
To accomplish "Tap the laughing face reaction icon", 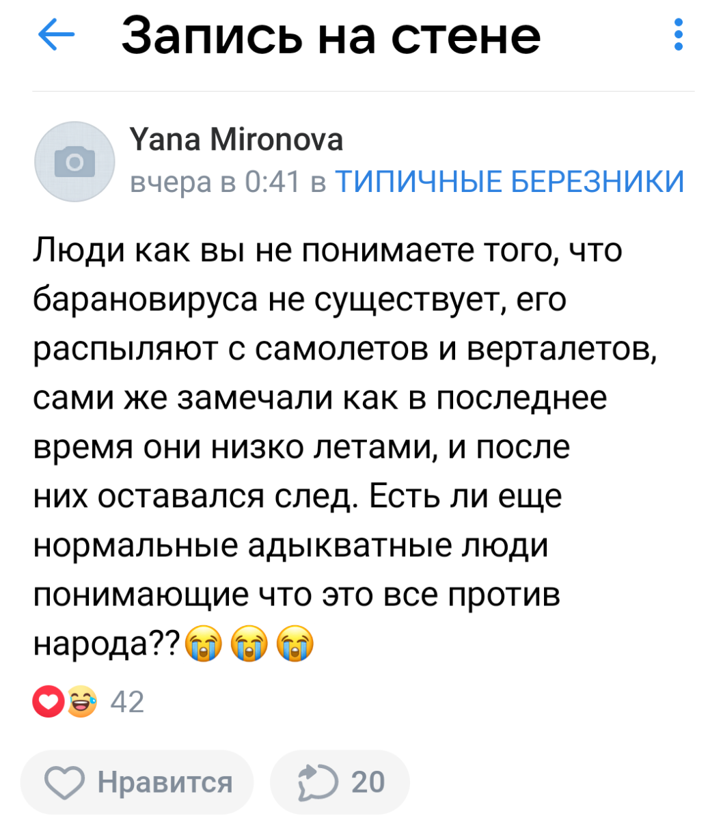I will tap(81, 702).
